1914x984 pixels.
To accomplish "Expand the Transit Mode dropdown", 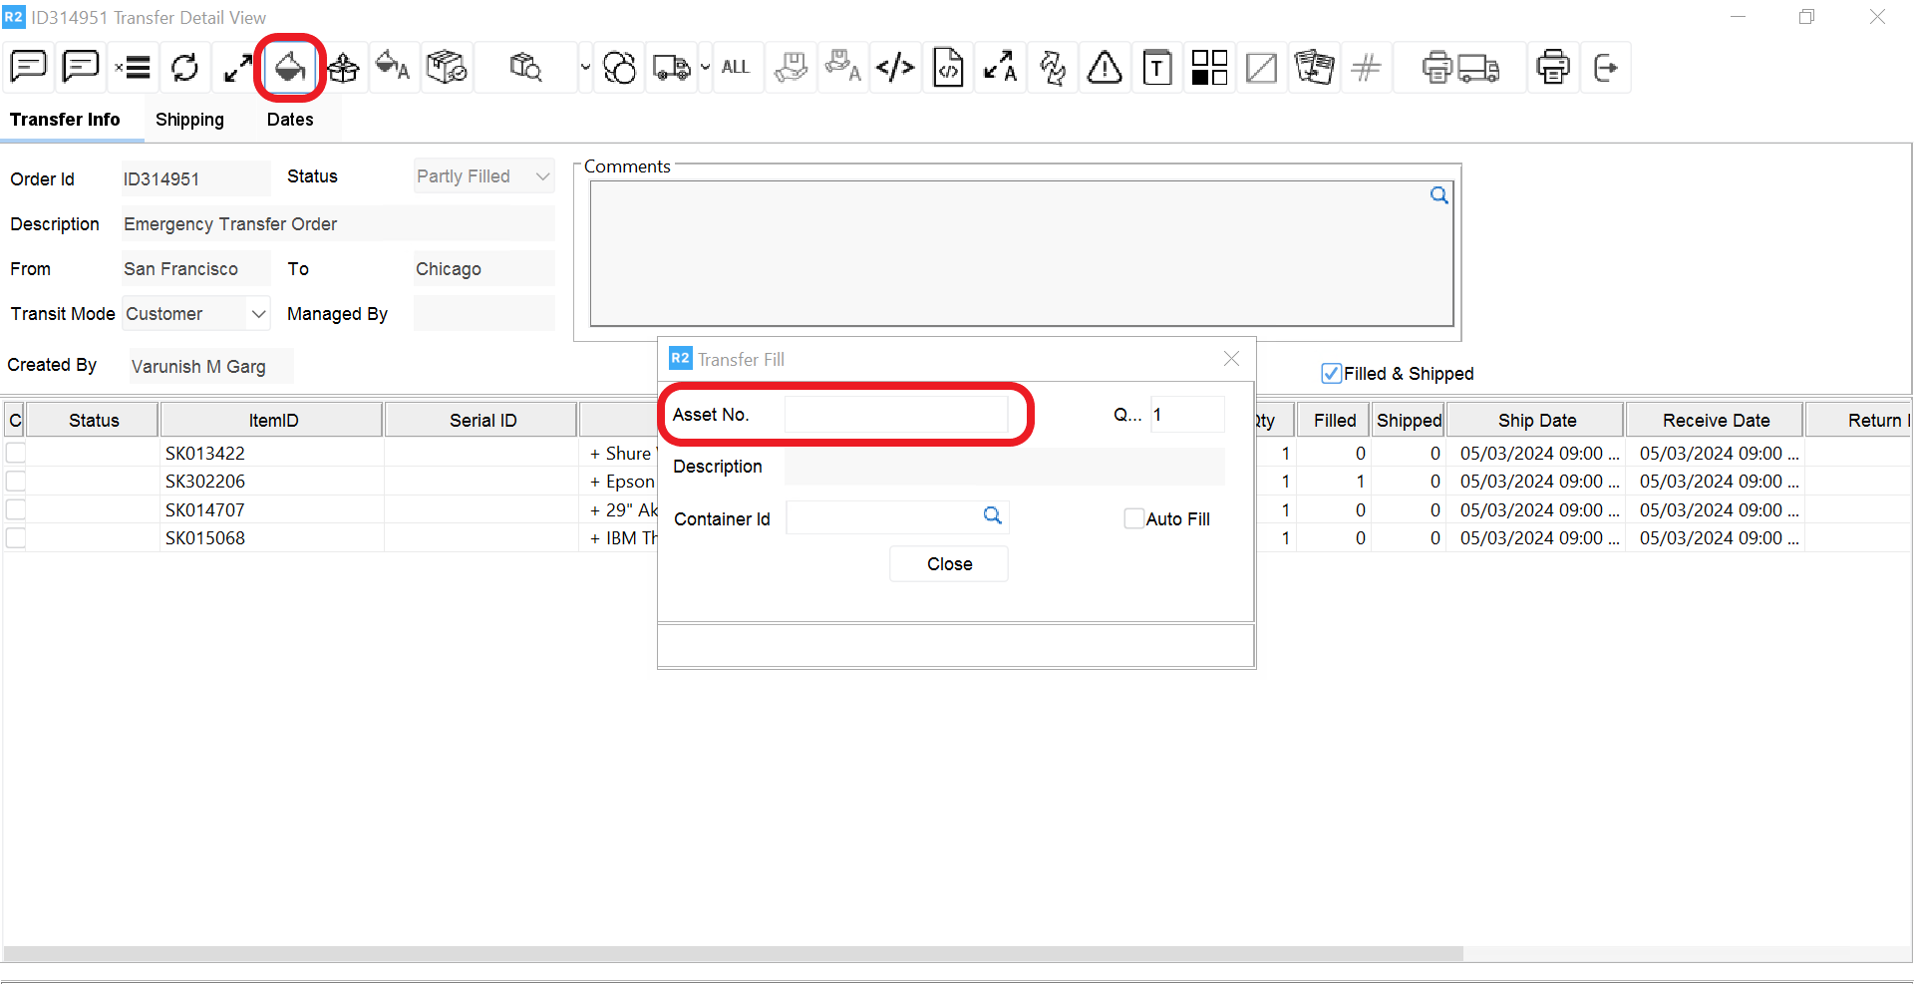I will coord(258,314).
